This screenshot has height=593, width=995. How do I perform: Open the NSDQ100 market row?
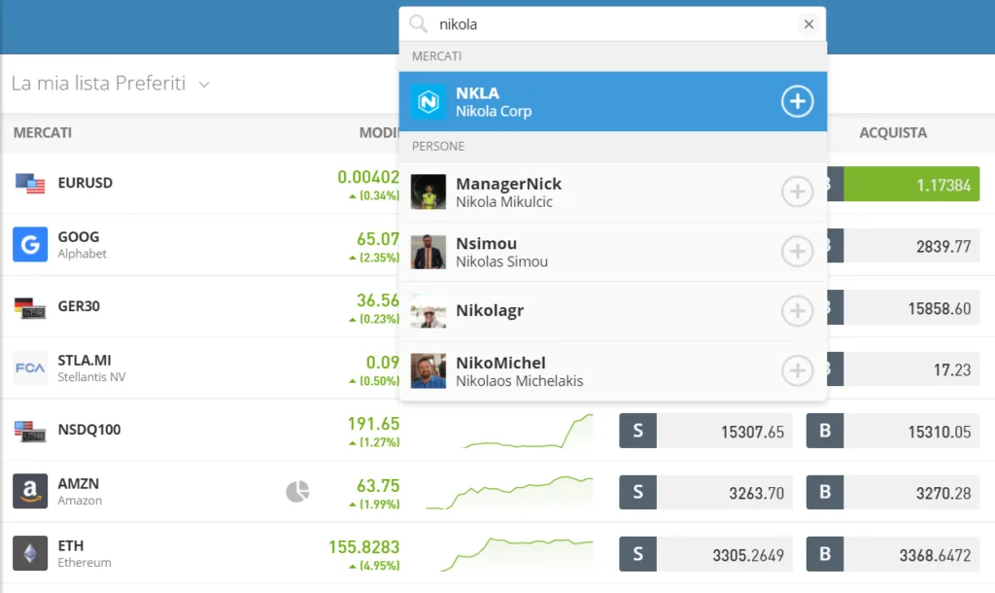tap(497, 430)
